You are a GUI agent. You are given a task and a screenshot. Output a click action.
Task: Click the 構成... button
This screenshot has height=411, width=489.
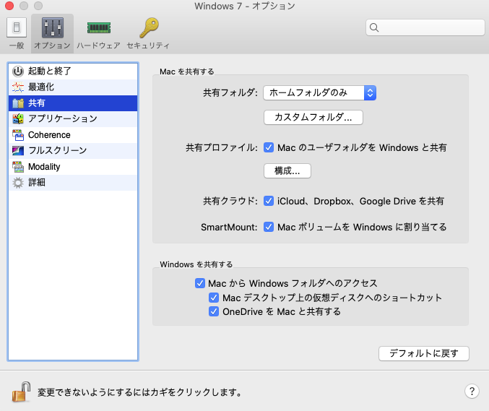tap(287, 171)
